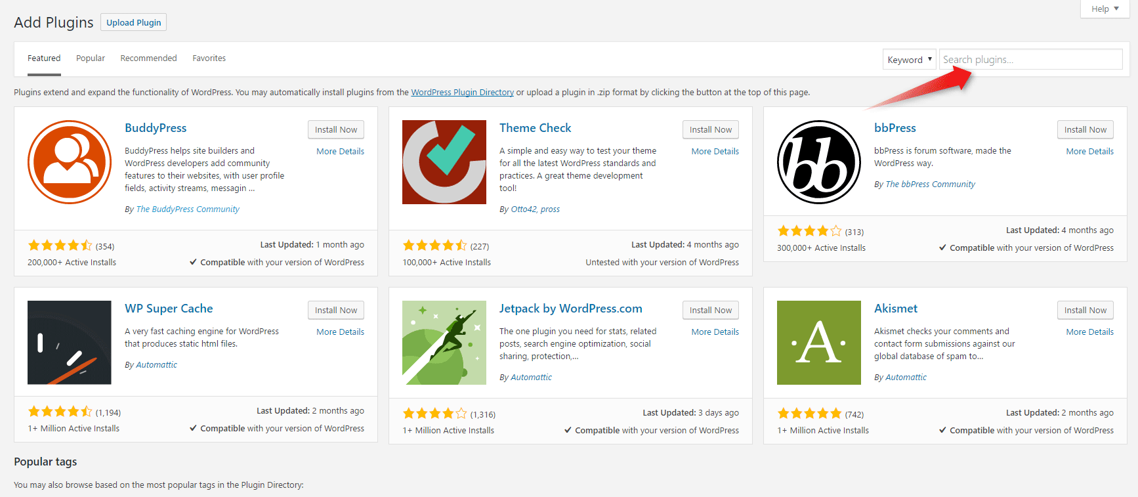The height and width of the screenshot is (497, 1138).
Task: Switch to the Popular tab
Action: [91, 58]
